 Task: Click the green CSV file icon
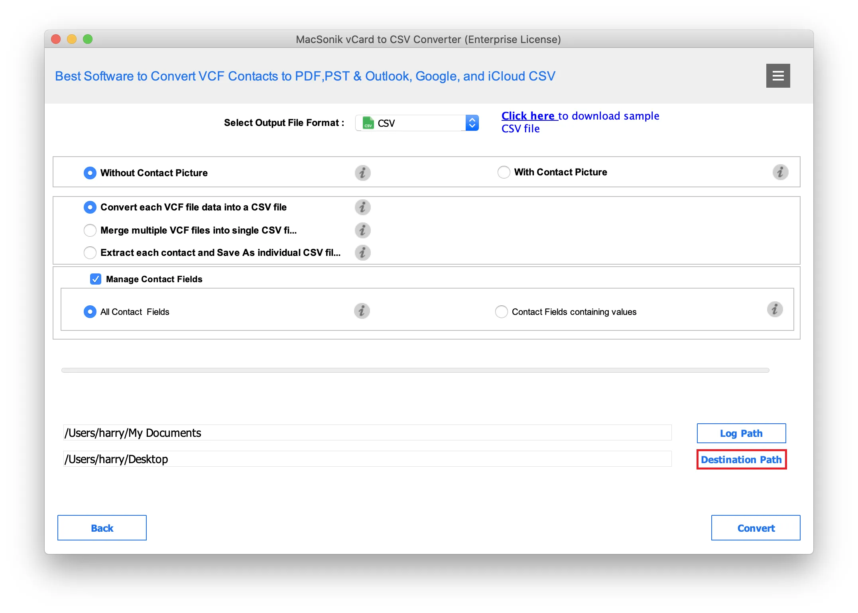coord(368,123)
